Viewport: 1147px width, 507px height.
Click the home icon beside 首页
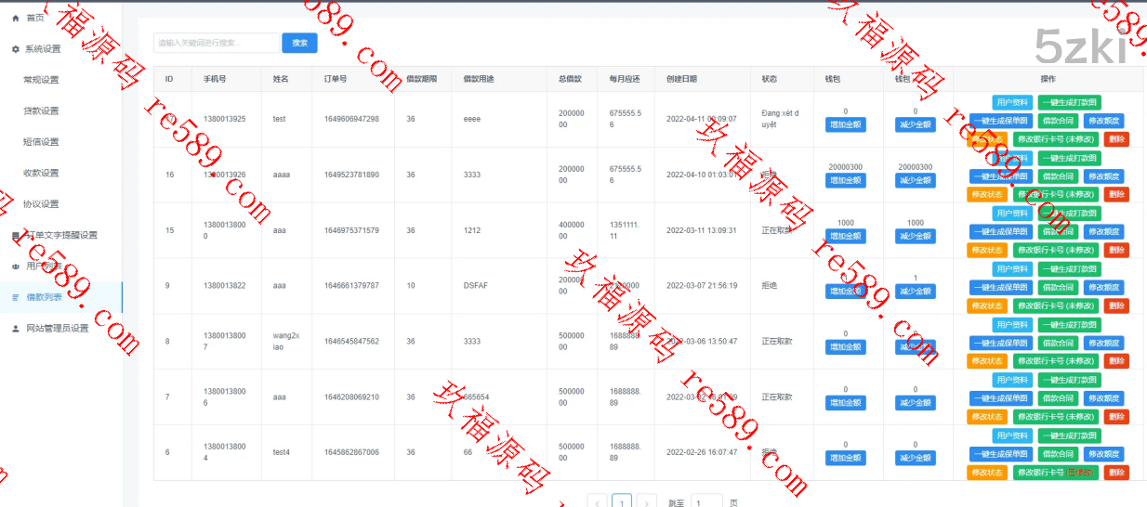point(15,18)
